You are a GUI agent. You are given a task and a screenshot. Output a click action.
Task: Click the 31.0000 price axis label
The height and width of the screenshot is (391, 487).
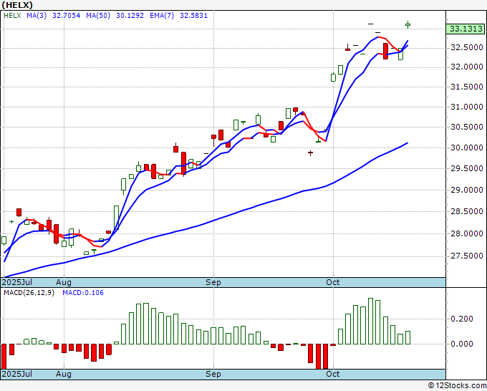point(467,107)
